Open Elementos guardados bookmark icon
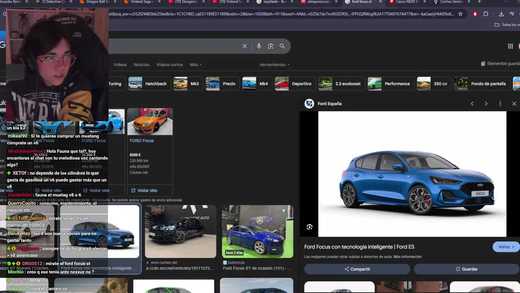The image size is (520, 293). pos(483,64)
